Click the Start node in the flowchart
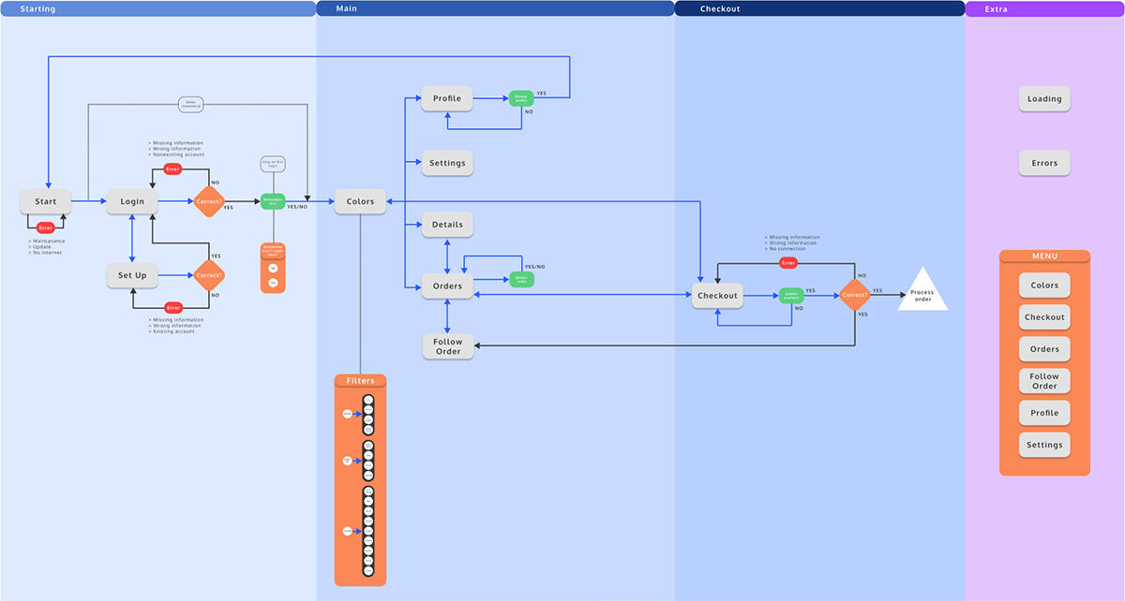 pyautogui.click(x=45, y=201)
